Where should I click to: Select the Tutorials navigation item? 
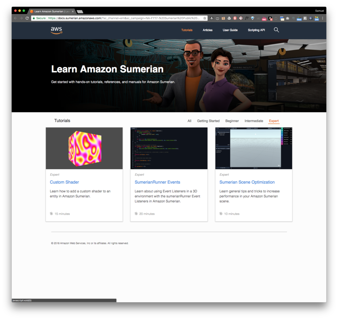coord(187,30)
